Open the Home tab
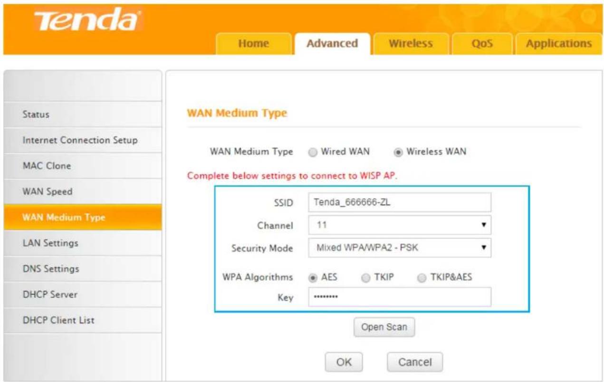This screenshot has height=382, width=604. (x=253, y=44)
